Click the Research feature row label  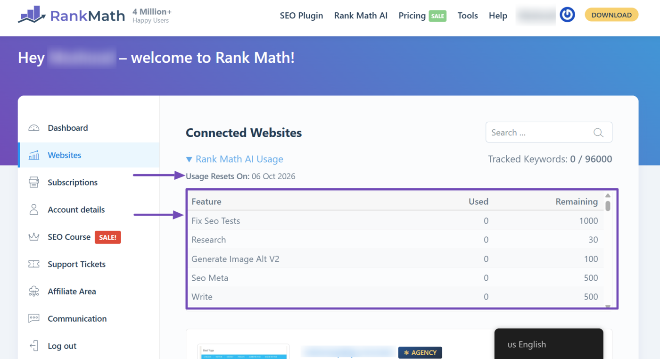click(209, 240)
